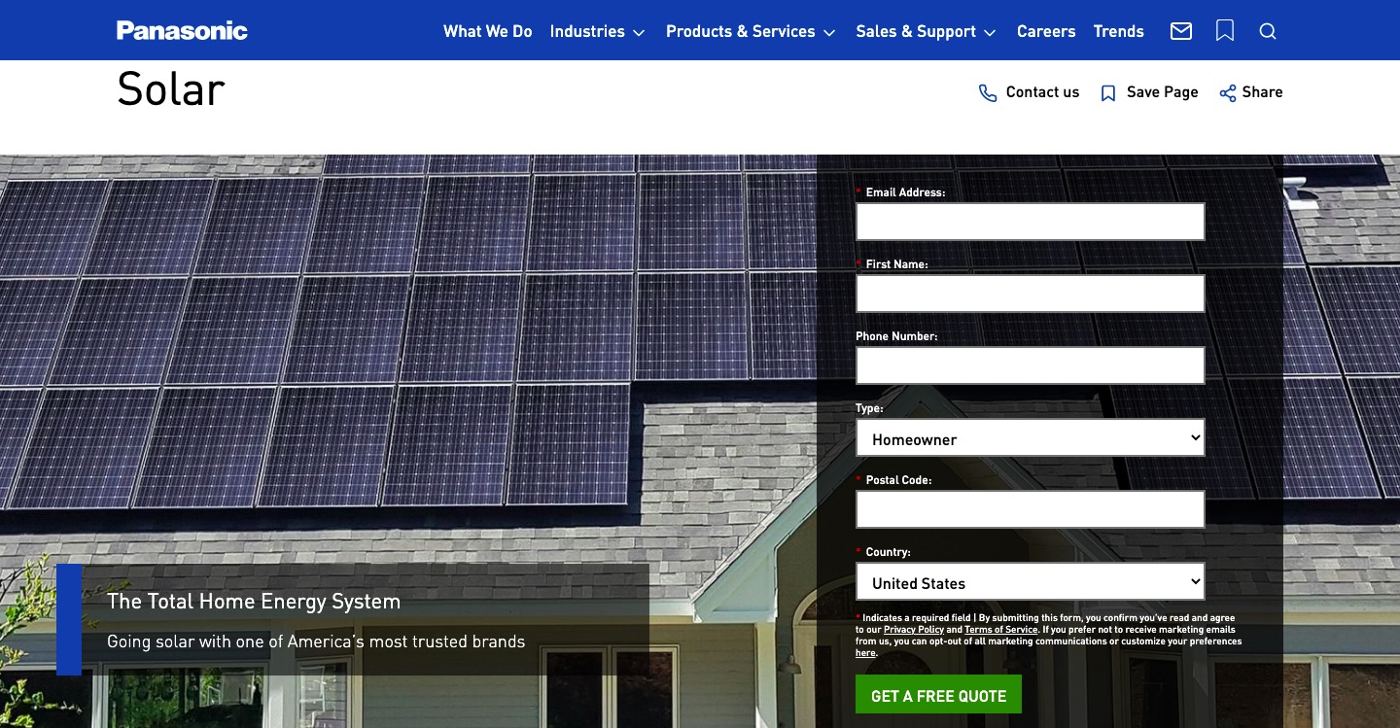The height and width of the screenshot is (728, 1400).
Task: Open the mail envelope icon in header
Action: click(x=1181, y=31)
